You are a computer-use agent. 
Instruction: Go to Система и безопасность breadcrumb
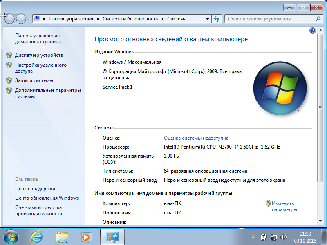click(130, 19)
